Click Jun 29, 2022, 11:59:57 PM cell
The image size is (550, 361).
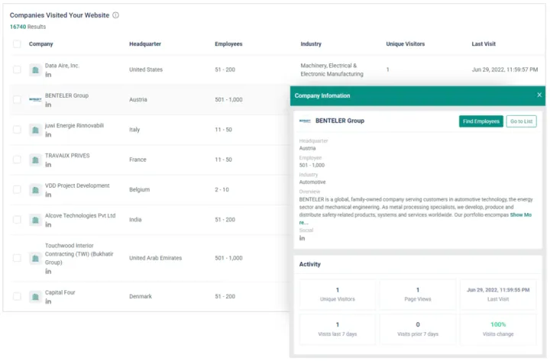tap(505, 69)
